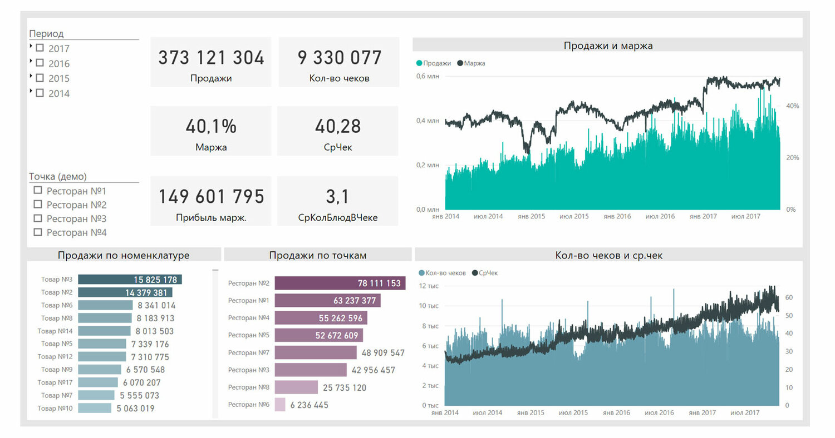
Task: Click the Продажи 373 121 304 card
Action: [x=211, y=62]
